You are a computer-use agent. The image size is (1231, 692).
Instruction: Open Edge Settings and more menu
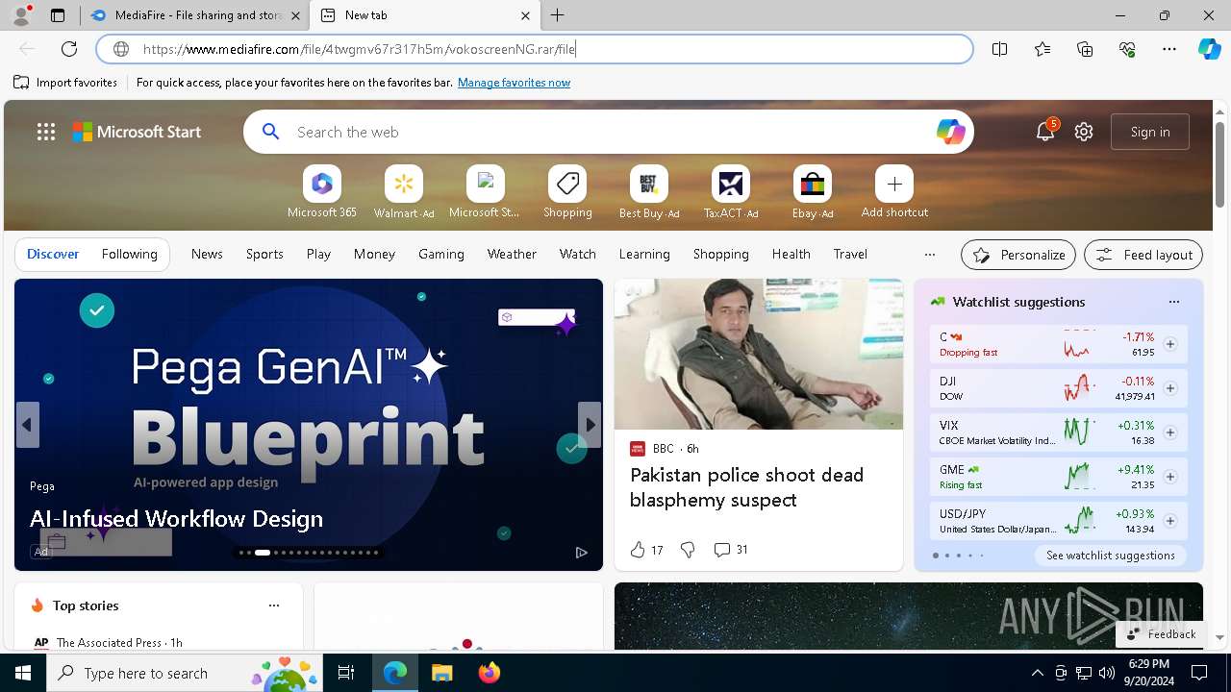tap(1169, 49)
